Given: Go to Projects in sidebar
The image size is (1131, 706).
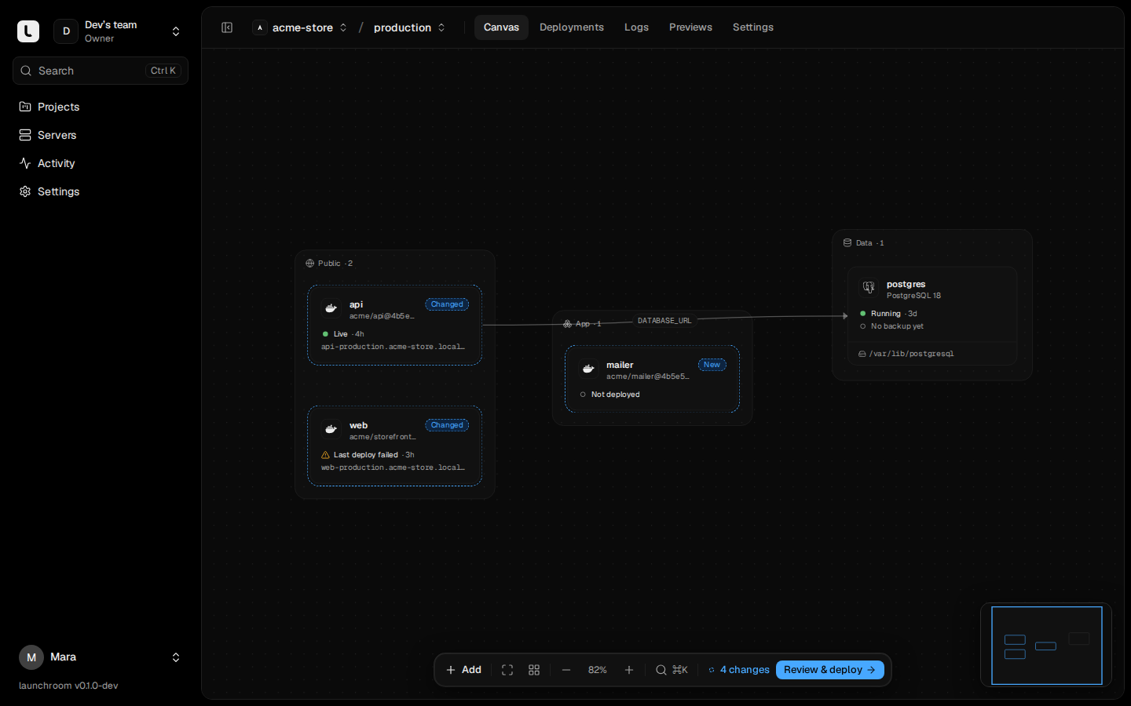Looking at the screenshot, I should click(101, 107).
